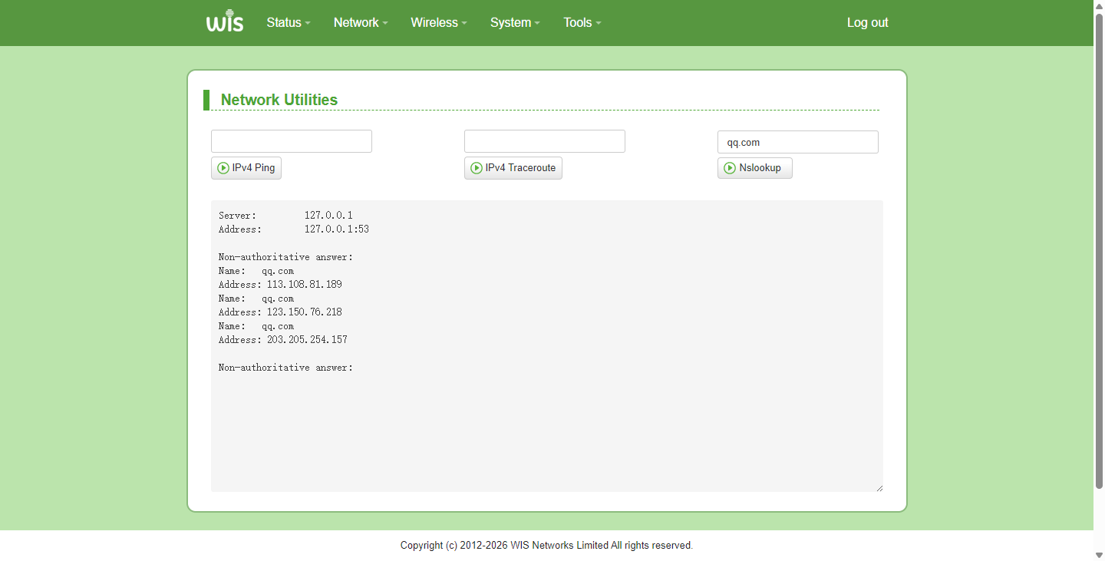Screen dimensions: 1105x561
Task: Click the WIS logo icon
Action: coord(225,21)
